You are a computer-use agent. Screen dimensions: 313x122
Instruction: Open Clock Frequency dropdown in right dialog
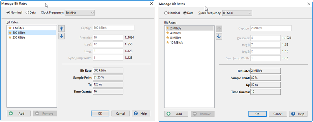click(237, 13)
